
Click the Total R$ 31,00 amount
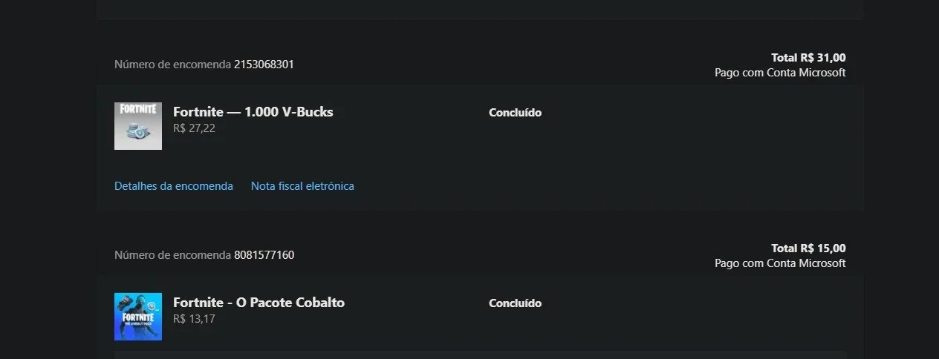tap(808, 58)
